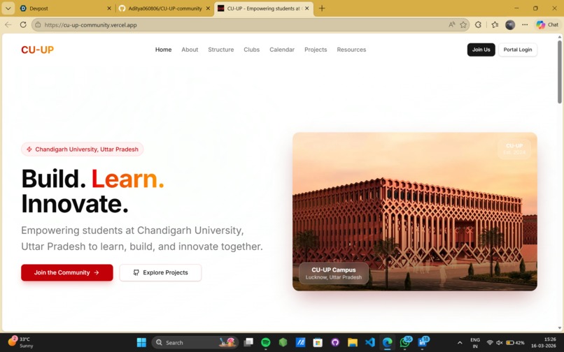564x352 pixels.
Task: Click the Join Us button
Action: [x=481, y=50]
